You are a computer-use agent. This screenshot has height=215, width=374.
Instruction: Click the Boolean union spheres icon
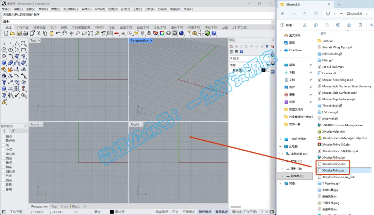tap(10, 63)
